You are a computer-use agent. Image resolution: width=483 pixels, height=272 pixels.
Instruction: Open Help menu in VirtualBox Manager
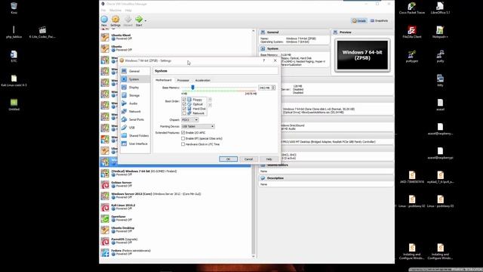(x=128, y=11)
